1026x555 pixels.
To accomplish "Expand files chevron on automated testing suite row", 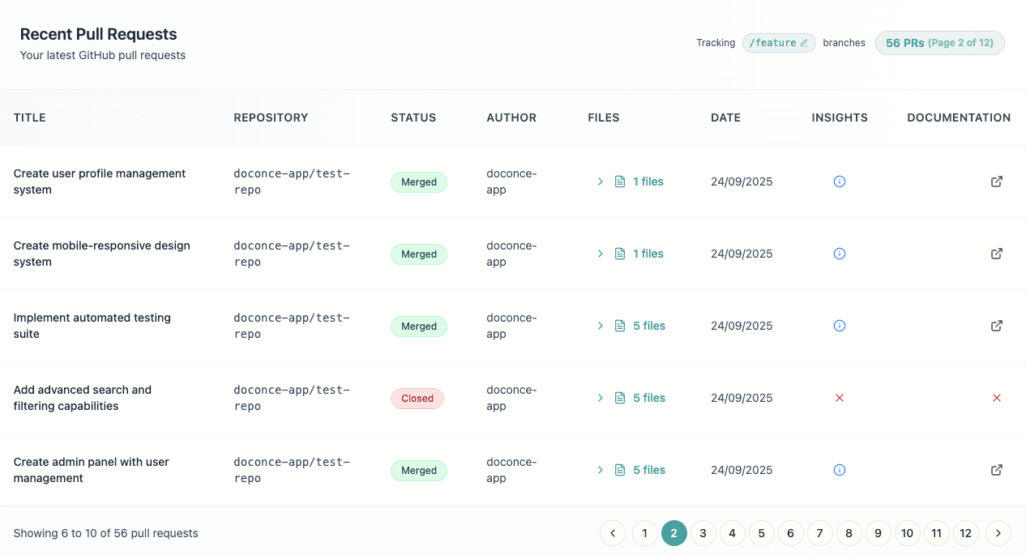I will [600, 326].
